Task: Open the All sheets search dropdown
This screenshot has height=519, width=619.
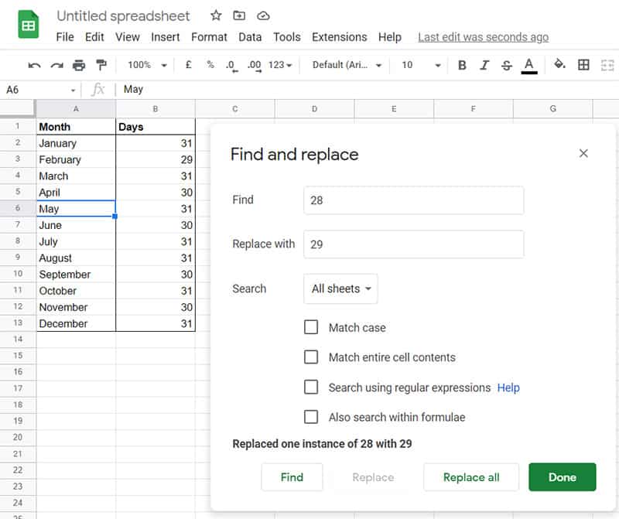Action: tap(340, 289)
